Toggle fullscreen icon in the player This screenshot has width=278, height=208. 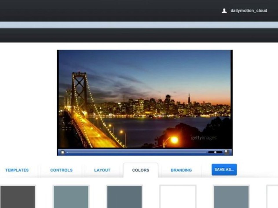click(226, 152)
